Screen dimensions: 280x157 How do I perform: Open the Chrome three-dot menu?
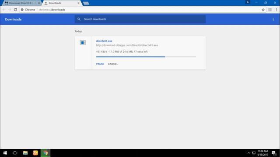(276, 10)
